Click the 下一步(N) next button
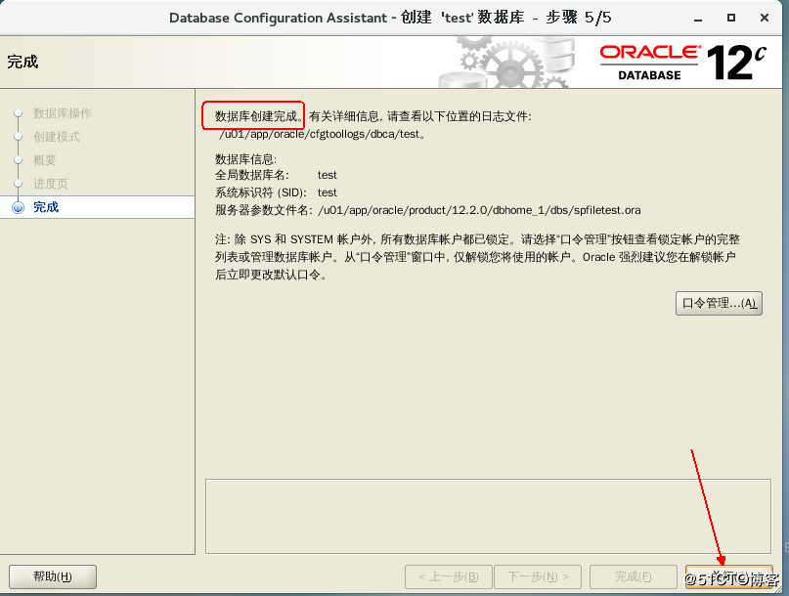The image size is (789, 596). pyautogui.click(x=538, y=576)
